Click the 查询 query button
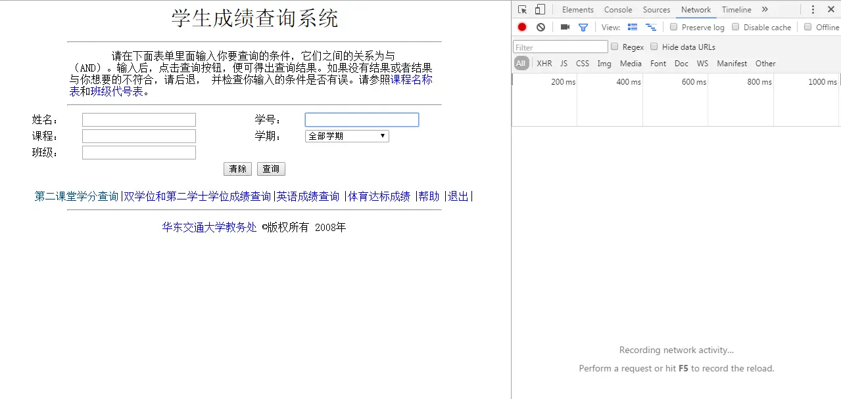This screenshot has width=841, height=399. click(271, 169)
